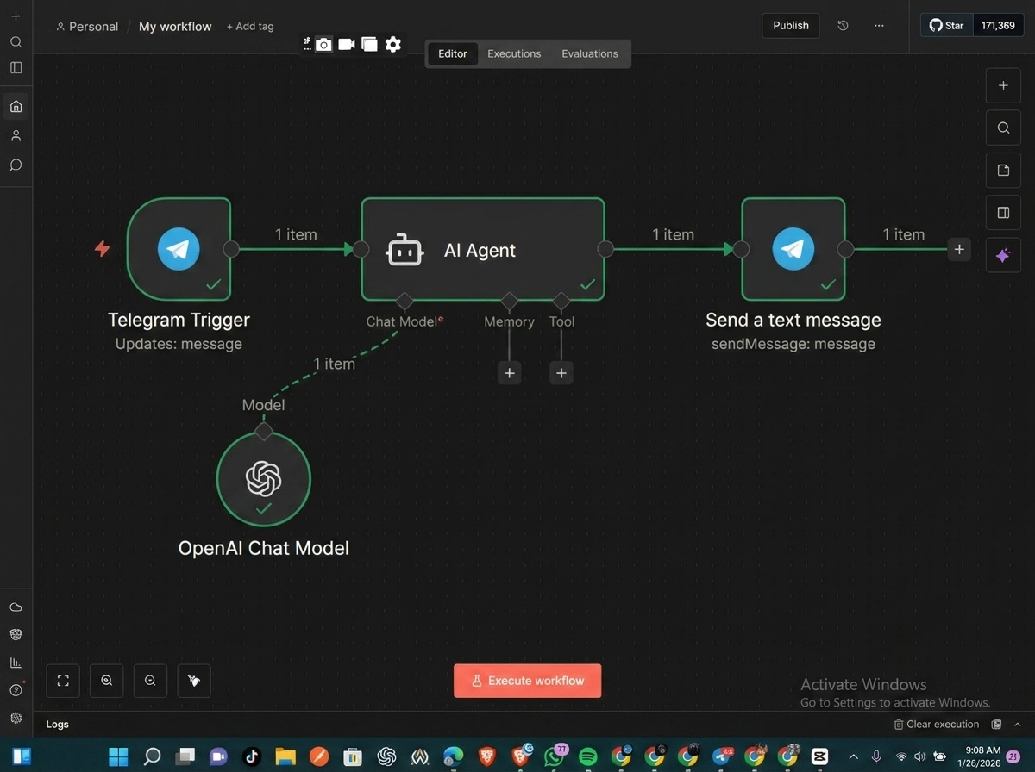Viewport: 1035px width, 772px height.
Task: Tidy up the workflow nodes
Action: [x=194, y=681]
